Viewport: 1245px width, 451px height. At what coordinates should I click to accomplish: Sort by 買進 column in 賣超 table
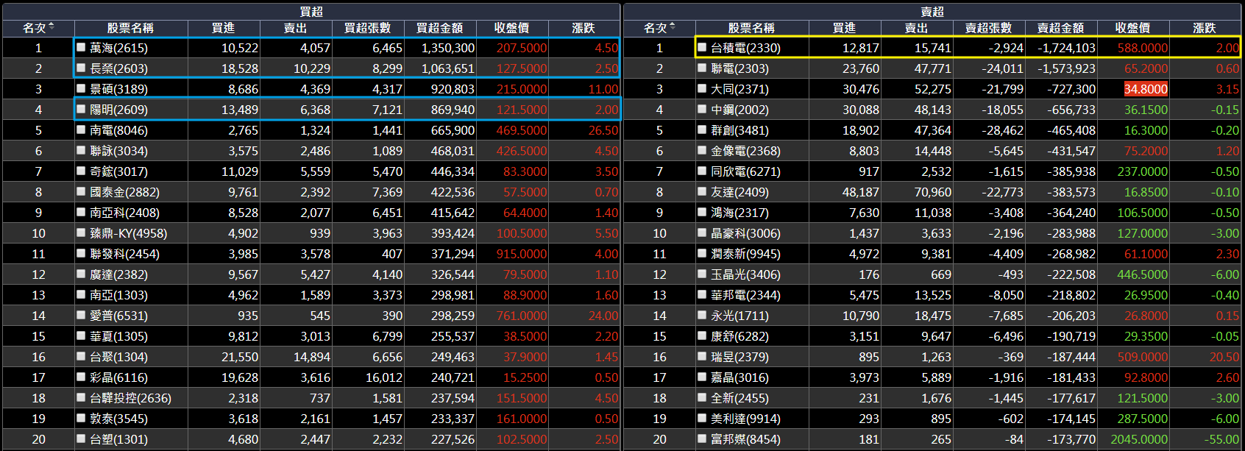[845, 28]
